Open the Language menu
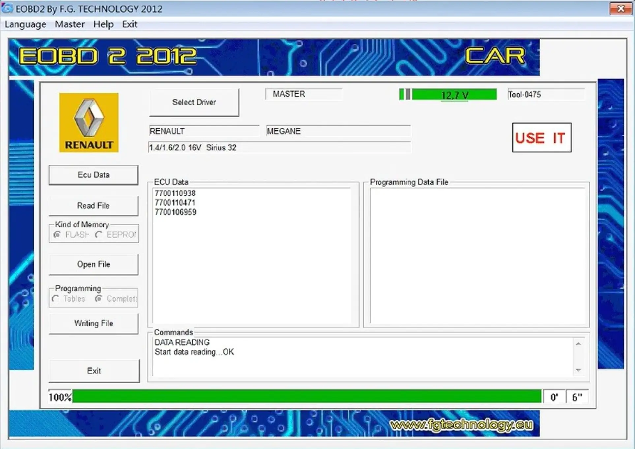 point(25,24)
